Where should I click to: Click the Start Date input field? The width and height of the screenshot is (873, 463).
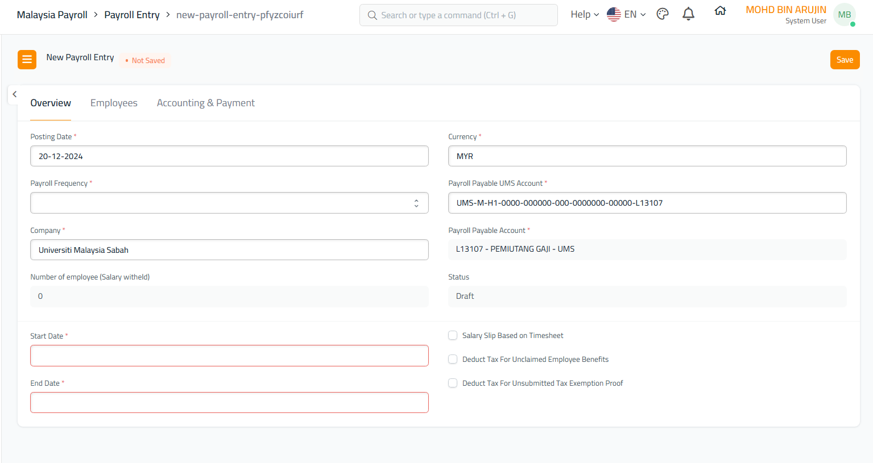pyautogui.click(x=229, y=356)
